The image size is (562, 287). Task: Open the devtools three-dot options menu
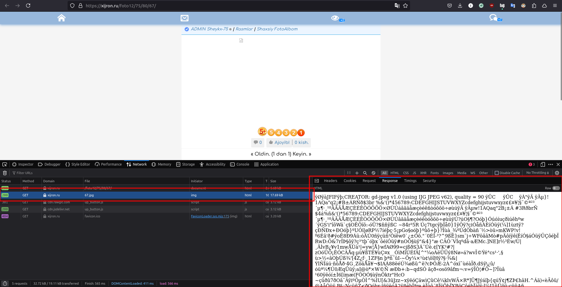pos(551,164)
